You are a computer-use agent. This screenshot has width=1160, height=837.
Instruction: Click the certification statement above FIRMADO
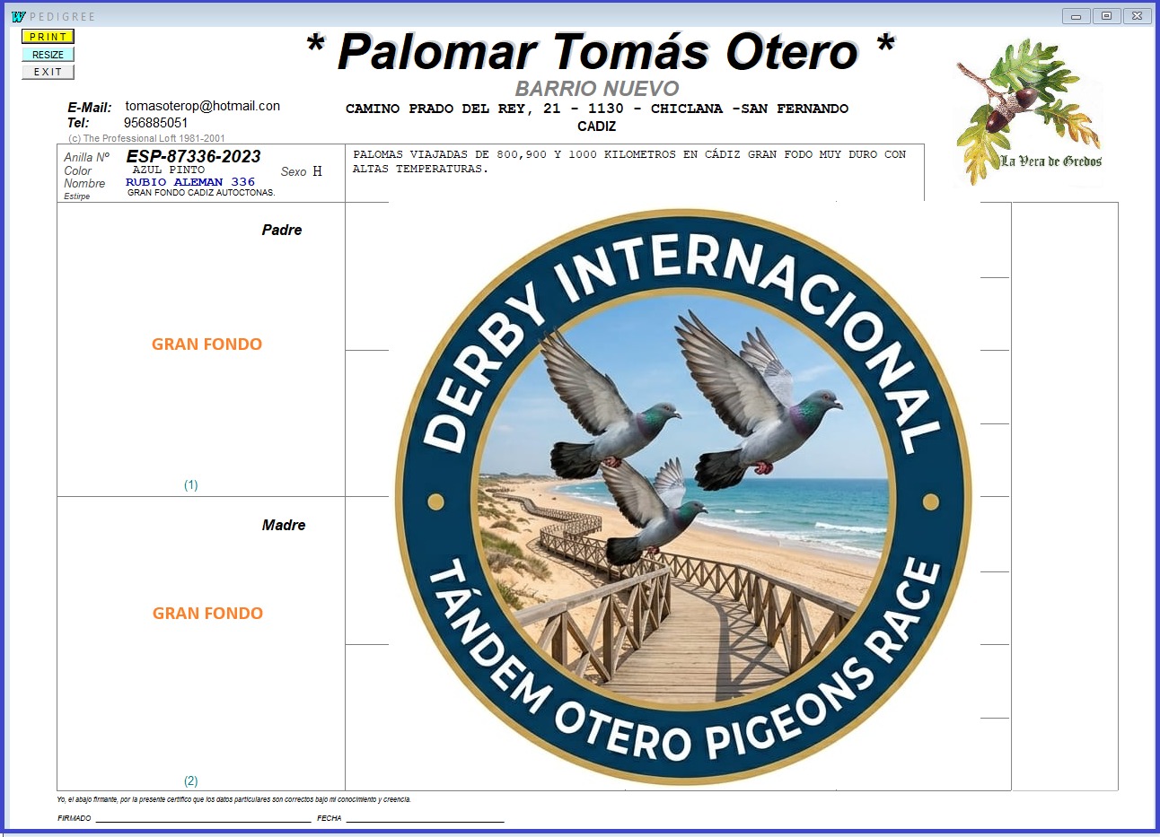coord(233,799)
